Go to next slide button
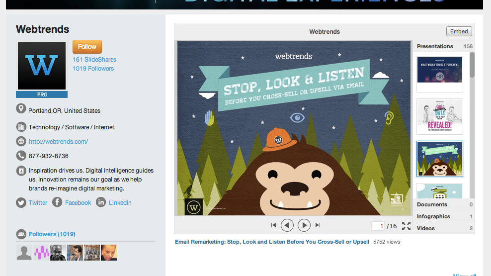 [x=304, y=225]
